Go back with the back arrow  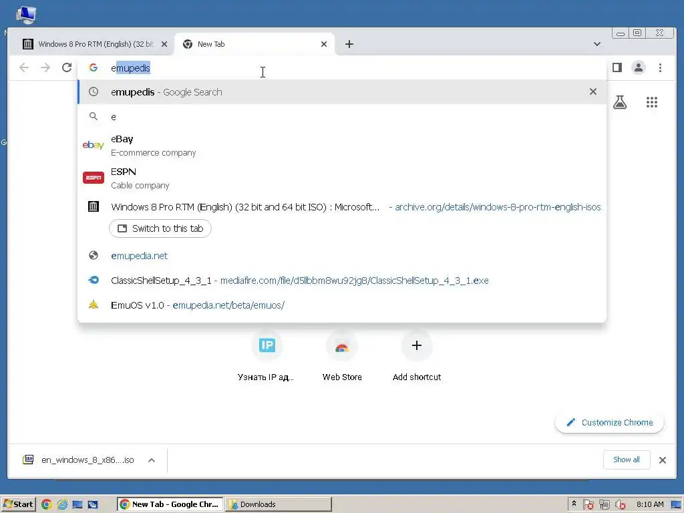pos(24,67)
